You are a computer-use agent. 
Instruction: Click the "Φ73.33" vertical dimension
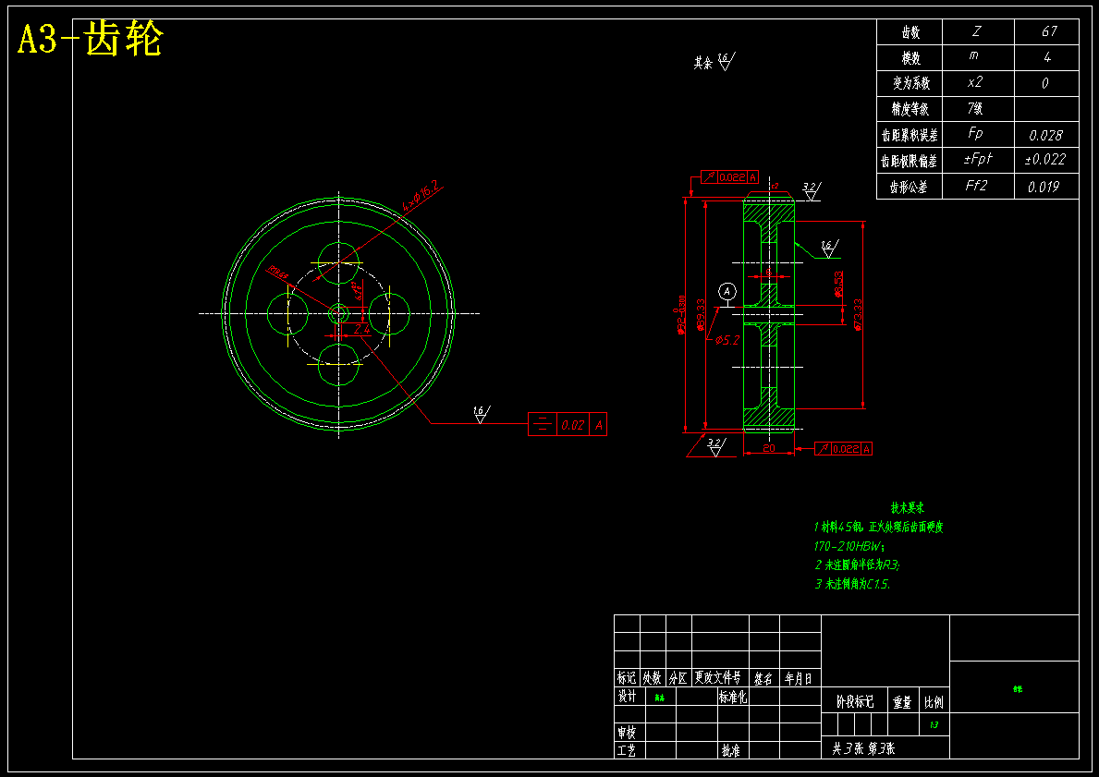tap(859, 314)
